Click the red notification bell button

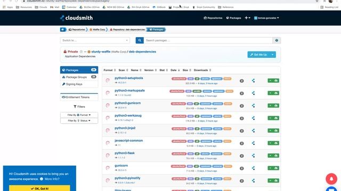331,179
